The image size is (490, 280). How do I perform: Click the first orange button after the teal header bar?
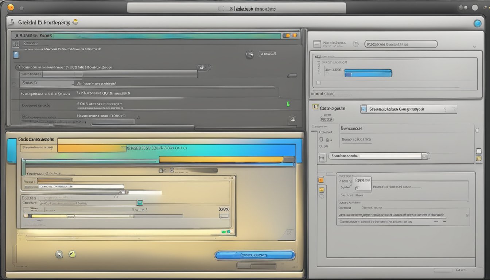click(x=287, y=36)
